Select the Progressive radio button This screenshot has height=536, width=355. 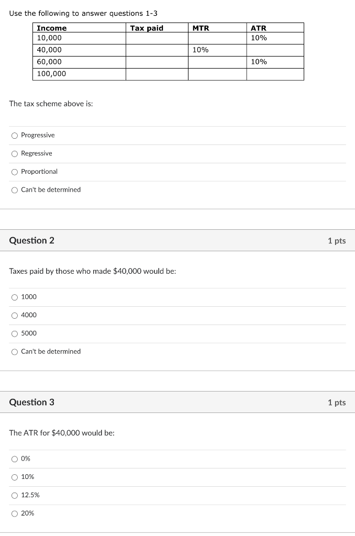15,135
